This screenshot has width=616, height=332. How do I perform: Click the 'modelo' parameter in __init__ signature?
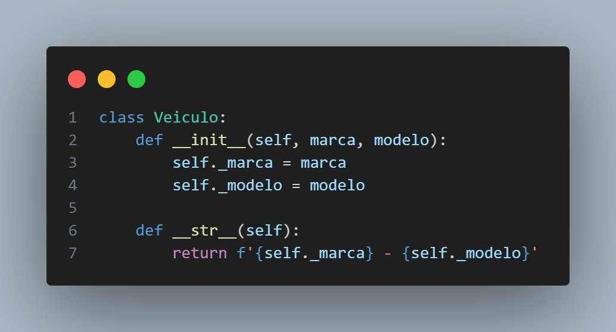[x=402, y=140]
